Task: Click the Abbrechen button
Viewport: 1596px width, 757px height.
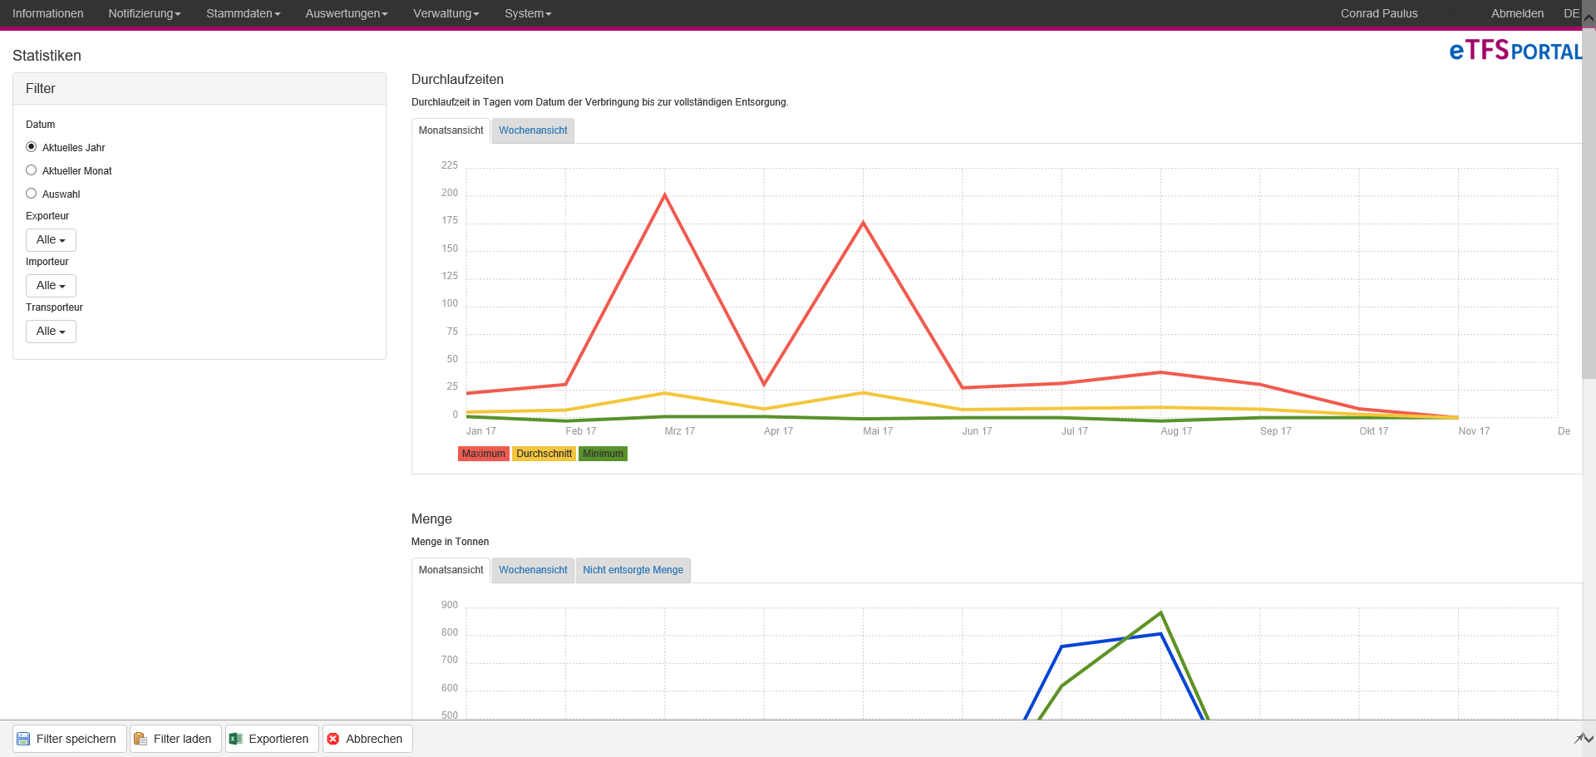Action: coord(367,739)
